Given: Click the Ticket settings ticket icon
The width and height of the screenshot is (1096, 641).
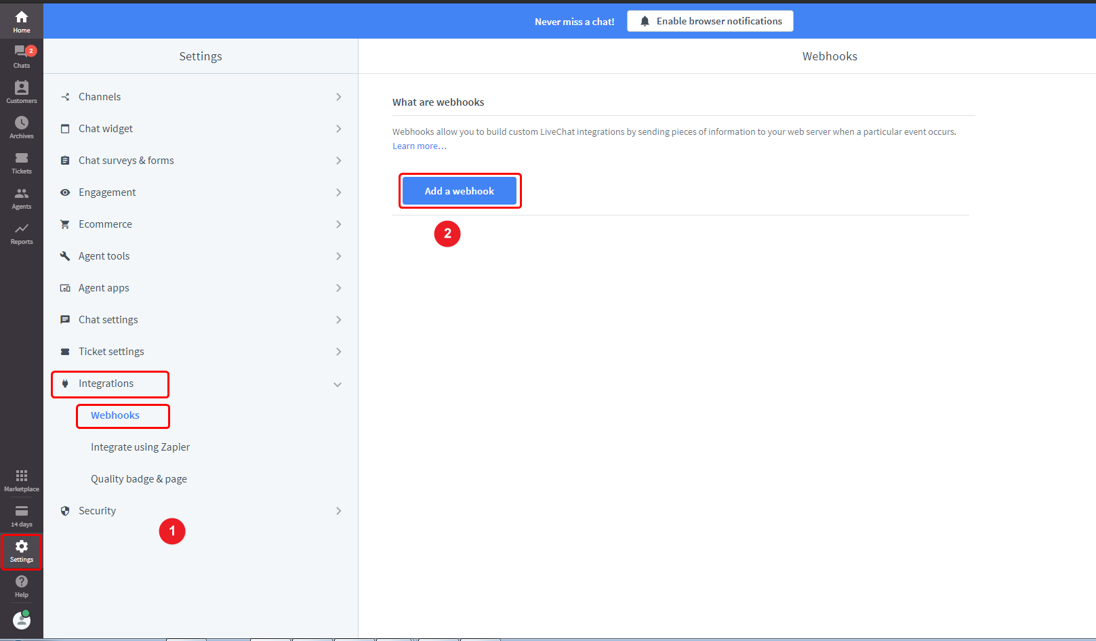Looking at the screenshot, I should (65, 352).
